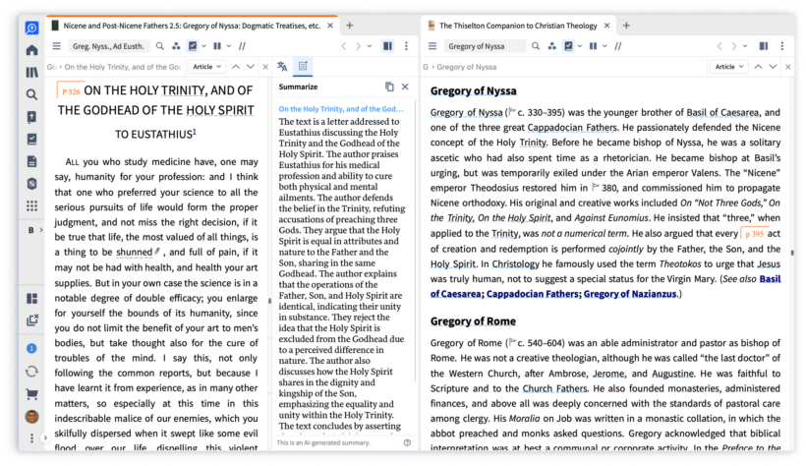Open the Apps grid icon in the sidebar
Image resolution: width=806 pixels, height=466 pixels.
[x=32, y=205]
